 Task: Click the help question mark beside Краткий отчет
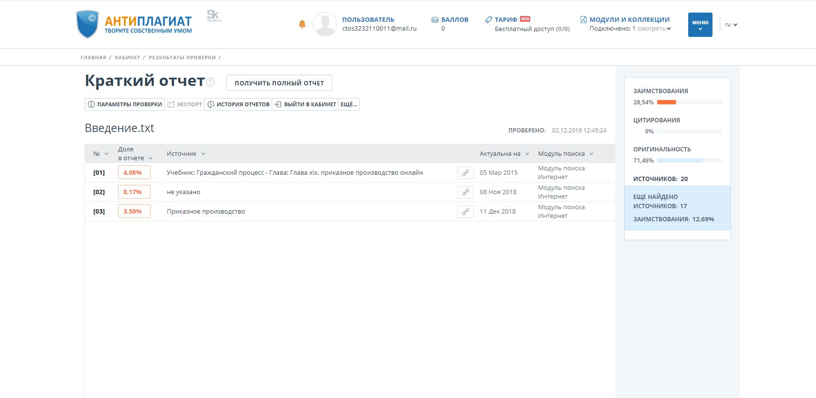[210, 82]
